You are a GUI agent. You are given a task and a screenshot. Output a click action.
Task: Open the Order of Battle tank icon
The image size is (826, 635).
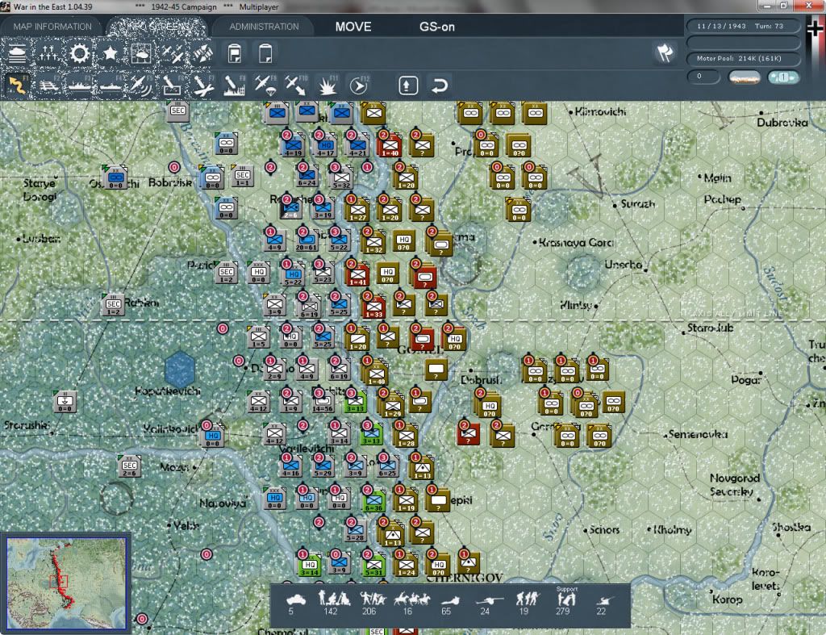[x=17, y=53]
